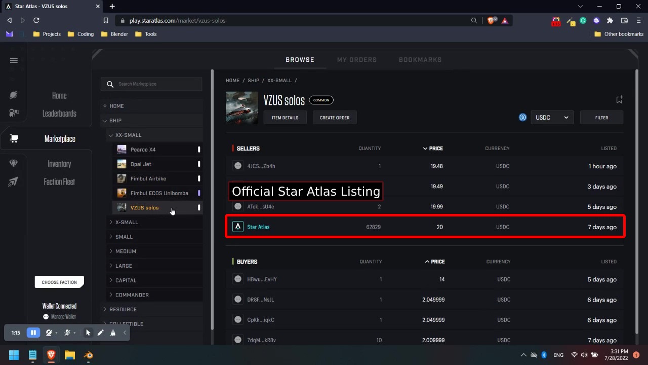Click the shopping cart Marketplace icon

14,138
